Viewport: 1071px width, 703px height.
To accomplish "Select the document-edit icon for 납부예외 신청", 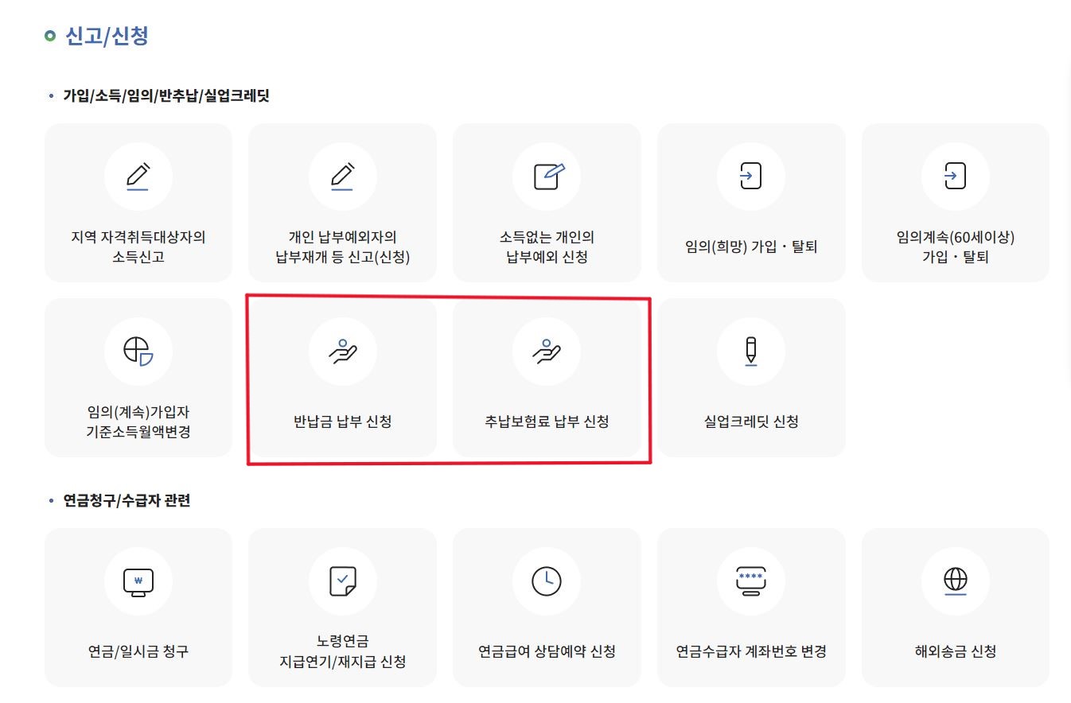I will coord(547,177).
